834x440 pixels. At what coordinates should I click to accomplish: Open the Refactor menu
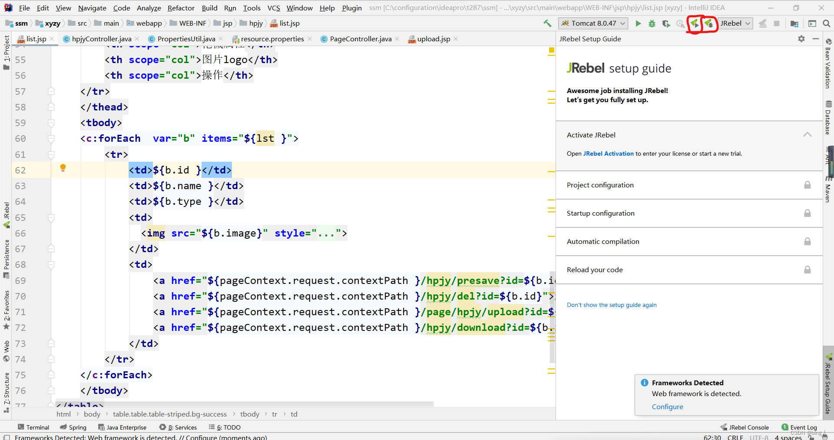point(181,8)
